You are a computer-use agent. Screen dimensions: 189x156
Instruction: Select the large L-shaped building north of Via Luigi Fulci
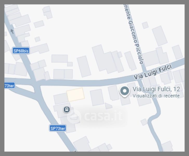(104, 59)
